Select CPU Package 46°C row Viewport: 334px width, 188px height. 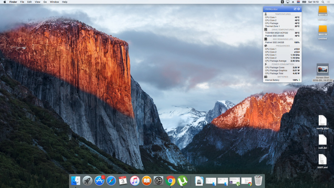(282, 23)
